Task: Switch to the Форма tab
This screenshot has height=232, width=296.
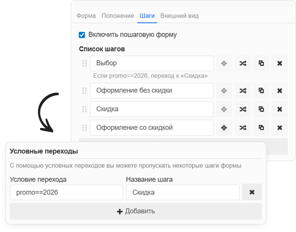Action: (x=86, y=16)
